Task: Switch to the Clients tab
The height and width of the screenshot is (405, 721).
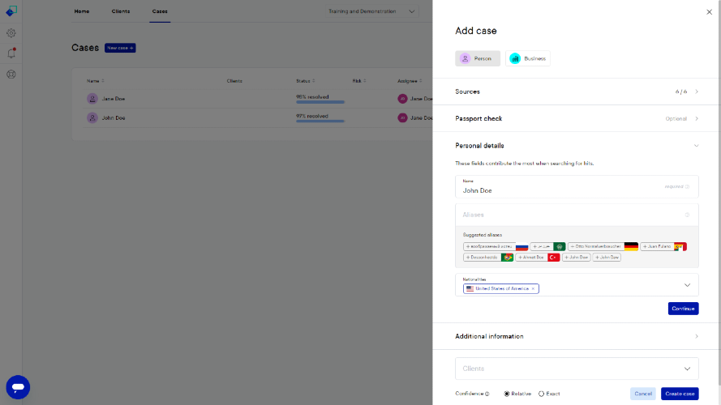Action: pyautogui.click(x=121, y=11)
